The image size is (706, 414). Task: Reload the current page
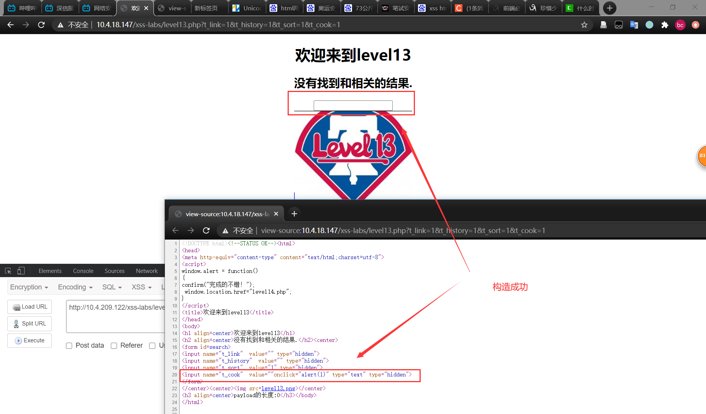pyautogui.click(x=41, y=25)
